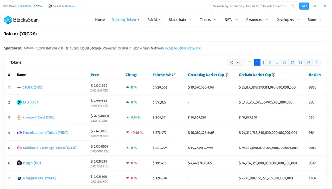This screenshot has width=332, height=189.
Task: Open the Explore StorX Network link
Action: 183,48
